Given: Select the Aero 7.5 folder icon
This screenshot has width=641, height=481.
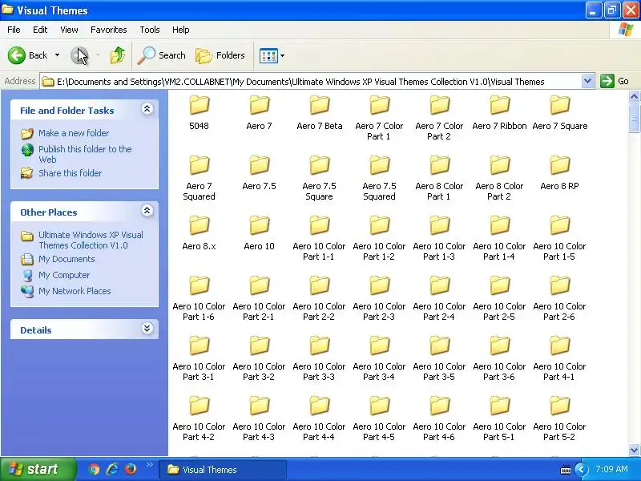Looking at the screenshot, I should (259, 165).
